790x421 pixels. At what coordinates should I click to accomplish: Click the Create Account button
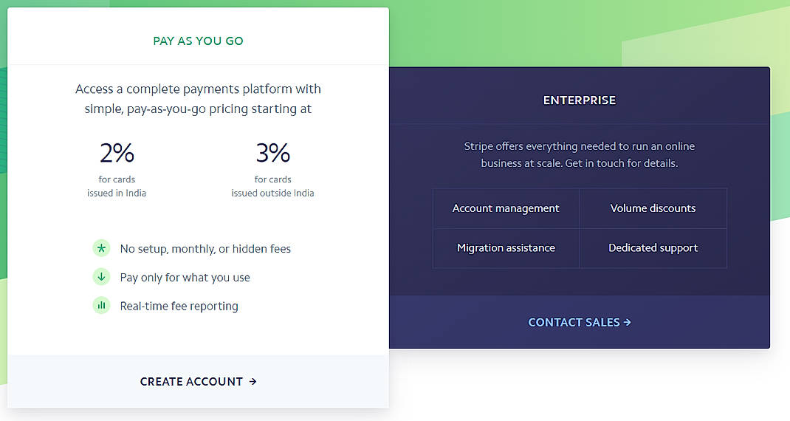(x=198, y=381)
